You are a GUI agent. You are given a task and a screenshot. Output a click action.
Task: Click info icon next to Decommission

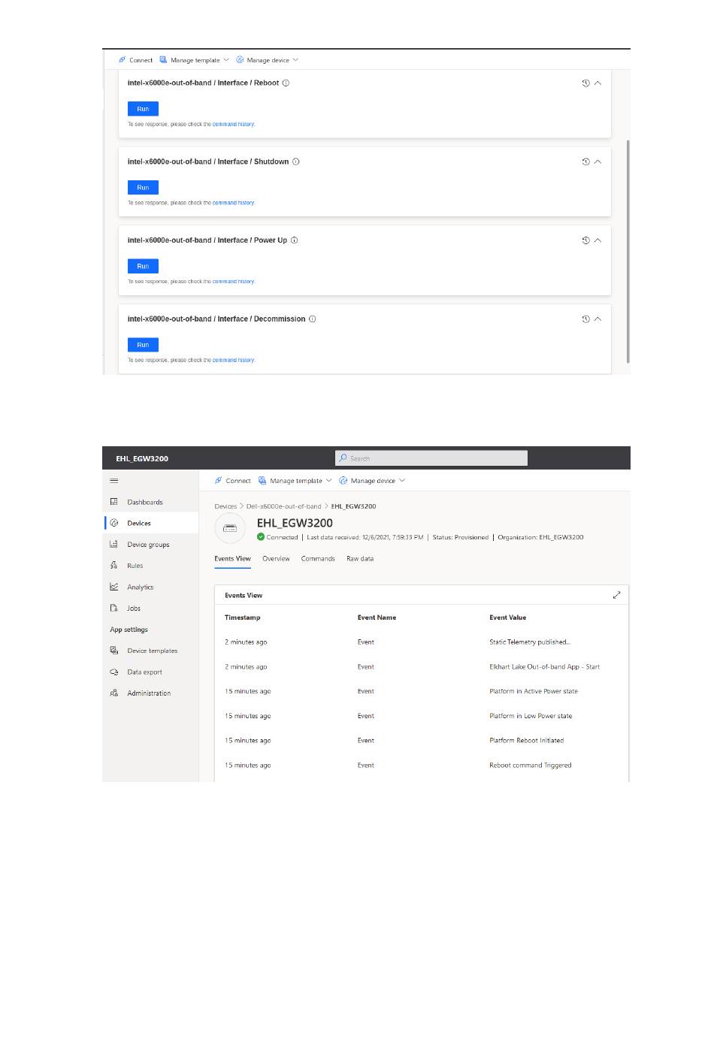point(312,319)
